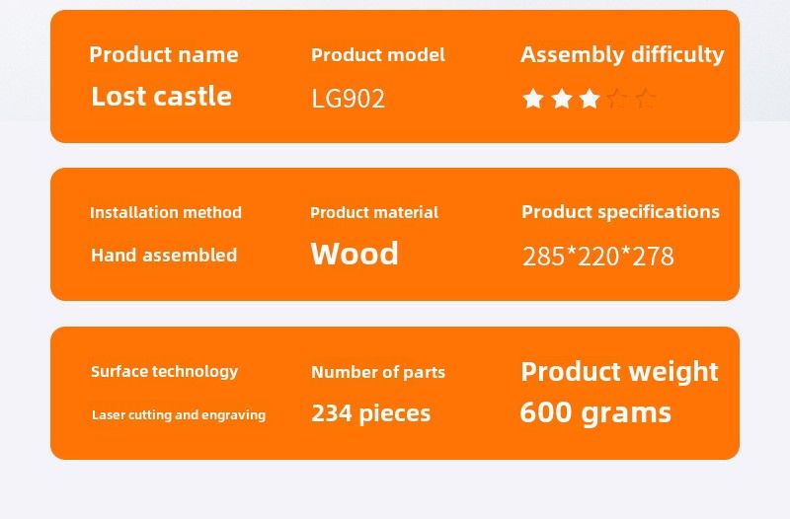Select the second filled difficulty star

(x=562, y=99)
